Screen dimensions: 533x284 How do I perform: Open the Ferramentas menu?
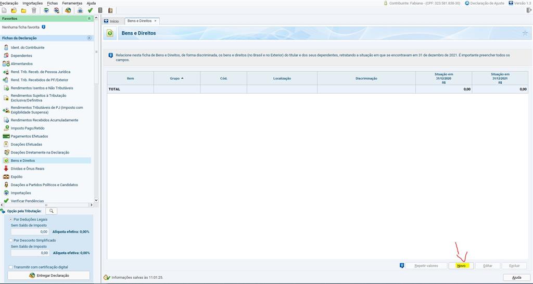[x=72, y=3]
